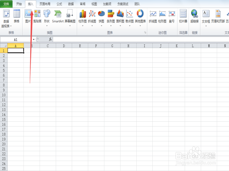Expand the Text Box dropdown arrow
Viewport: 229px width, 171px height.
[x=206, y=26]
